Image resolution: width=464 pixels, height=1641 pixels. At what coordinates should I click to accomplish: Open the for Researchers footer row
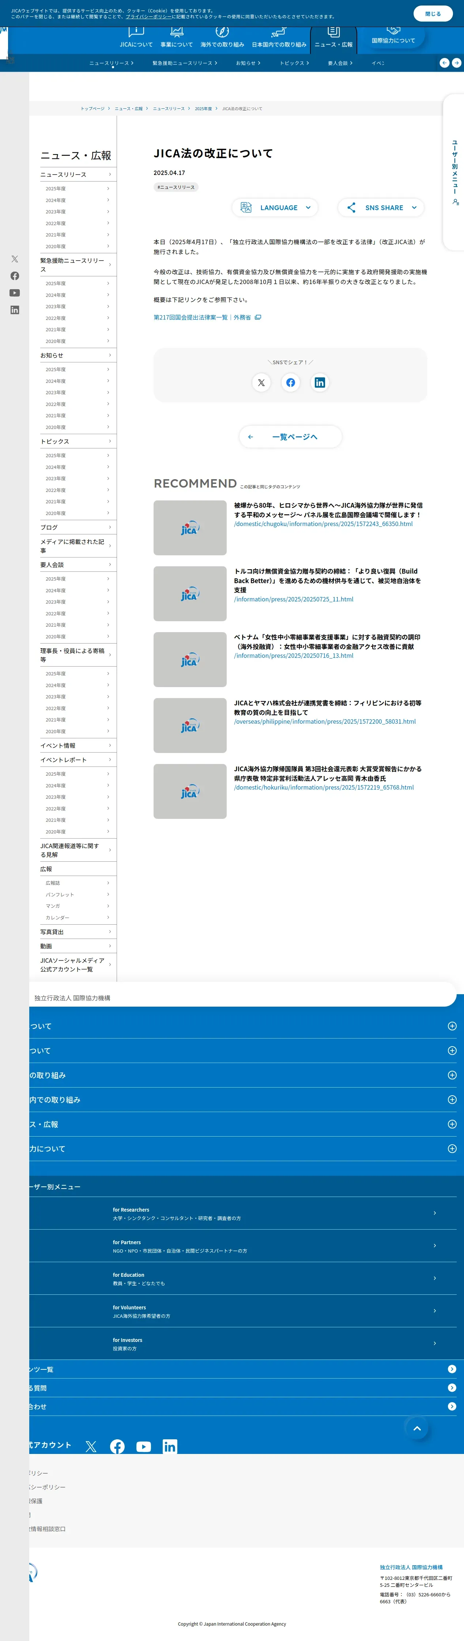[x=243, y=1213]
